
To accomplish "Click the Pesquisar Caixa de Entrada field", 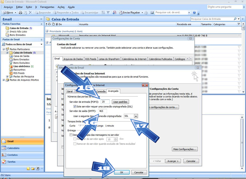I will tap(212, 19).
